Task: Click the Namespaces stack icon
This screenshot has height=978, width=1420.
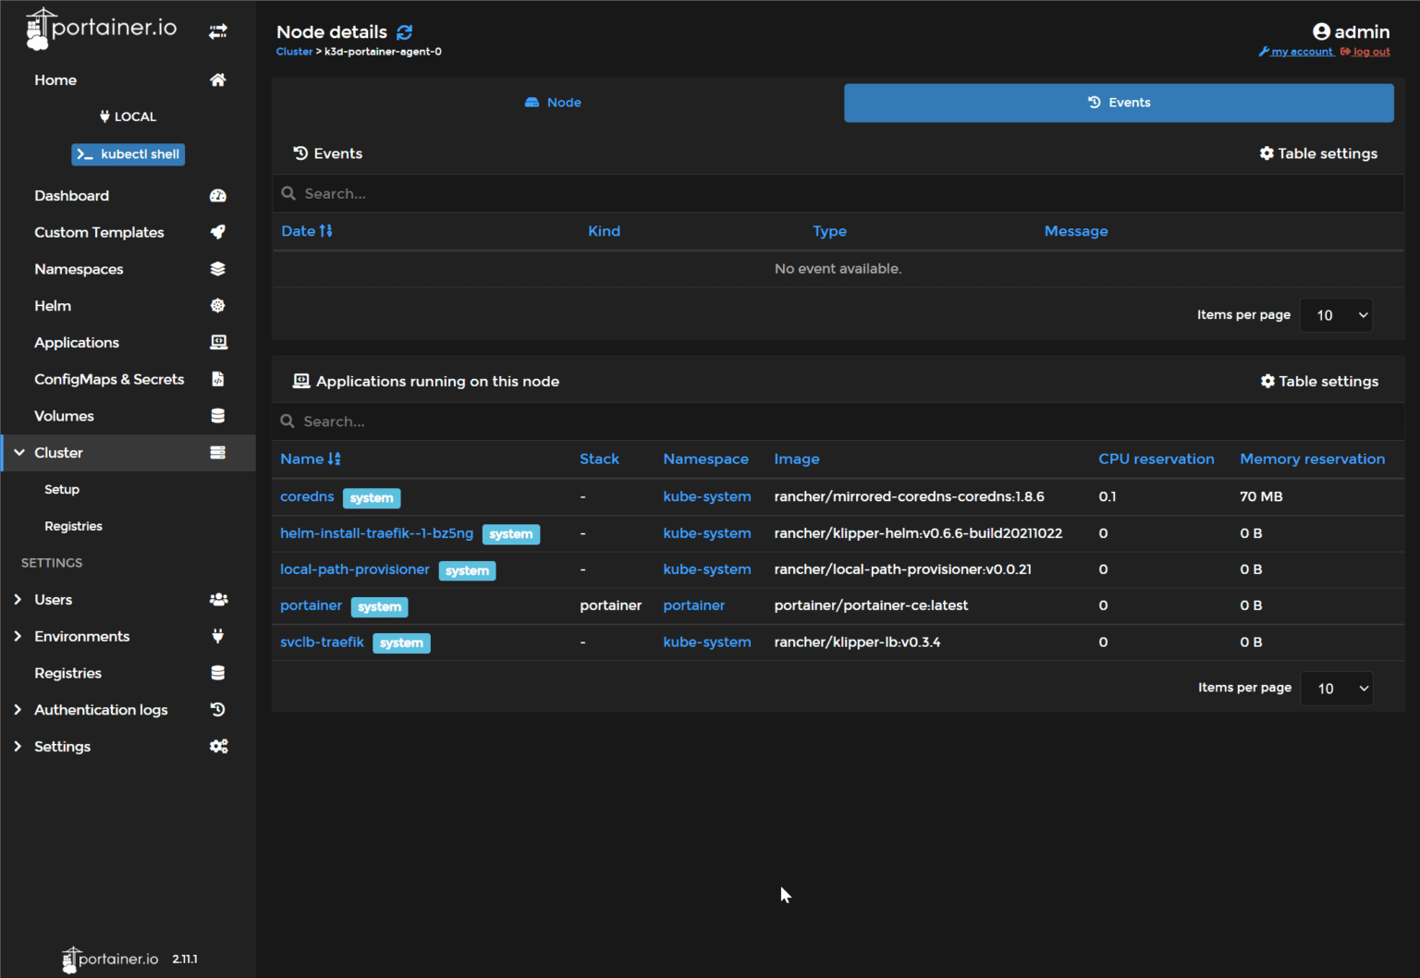Action: (218, 269)
